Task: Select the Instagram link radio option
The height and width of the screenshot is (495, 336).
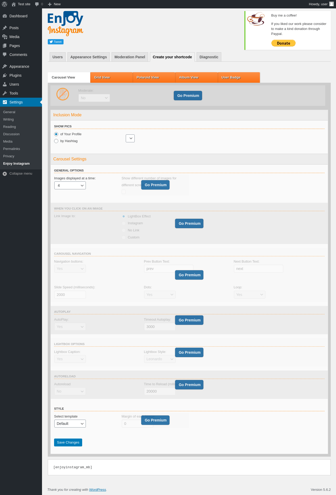Action: (x=124, y=223)
